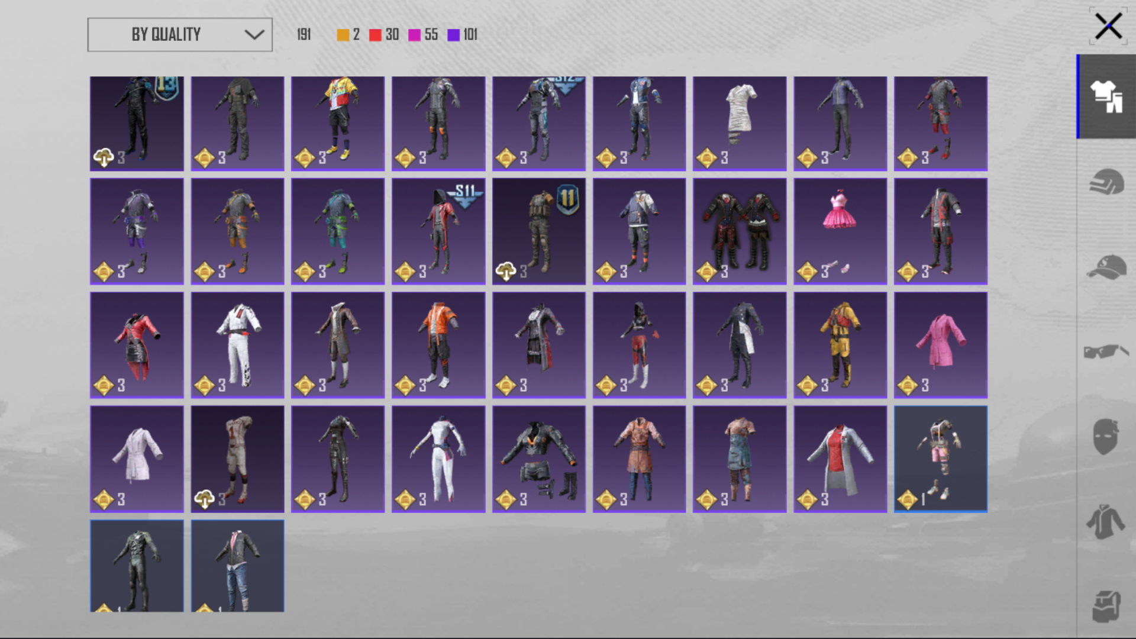Screen dimensions: 1136x639
Task: Select the red and black tactical outfit with red boots
Action: tap(941, 124)
